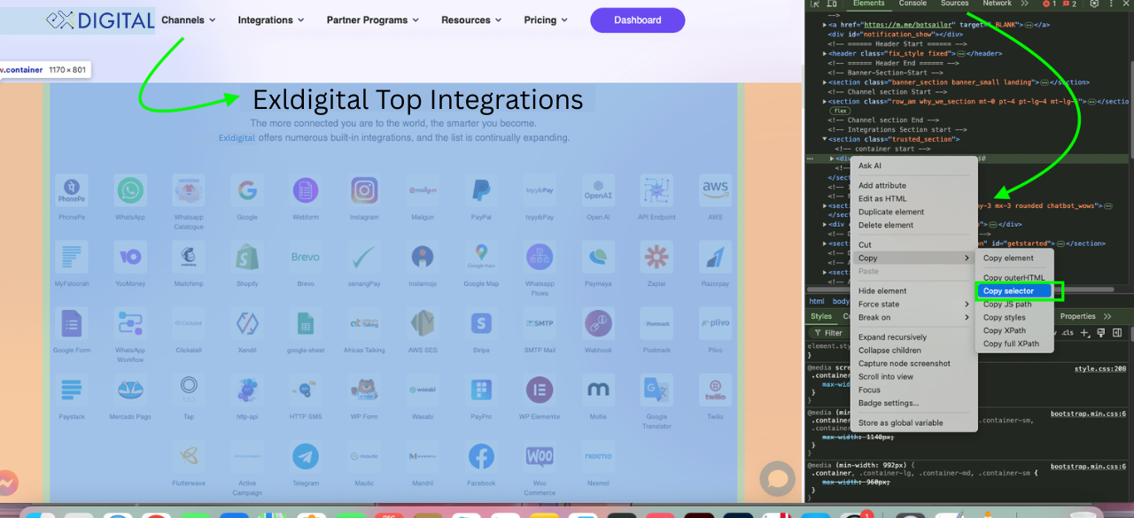Open the Mailchimp integration icon
Screen dimensions: 1134x518
[189, 257]
